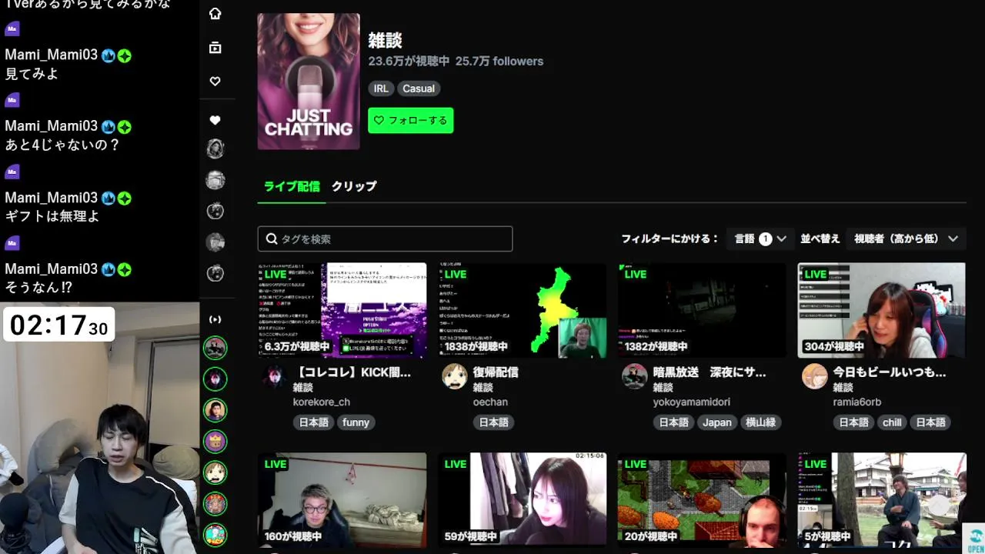The height and width of the screenshot is (554, 985).
Task: Open korekore_ch streamer avatar
Action: point(275,377)
